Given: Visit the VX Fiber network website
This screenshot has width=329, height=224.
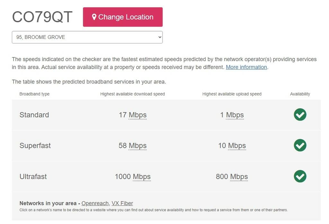Looking at the screenshot, I should point(122,203).
